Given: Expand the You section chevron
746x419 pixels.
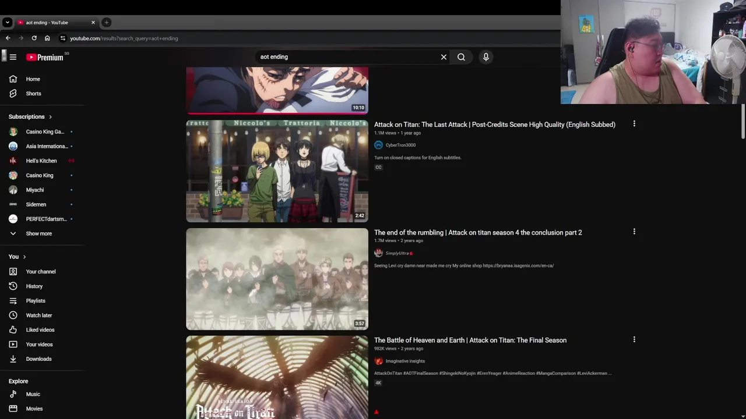Looking at the screenshot, I should click(24, 257).
